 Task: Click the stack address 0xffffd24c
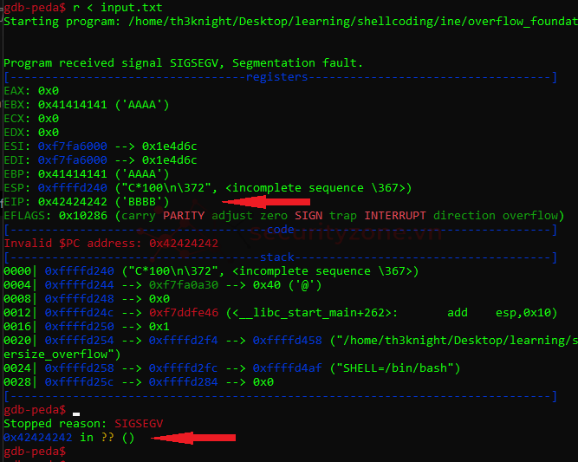point(79,313)
